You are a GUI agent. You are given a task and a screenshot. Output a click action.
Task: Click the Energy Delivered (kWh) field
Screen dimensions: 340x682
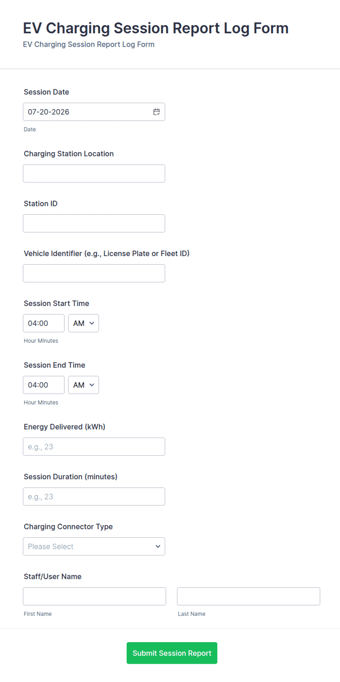pyautogui.click(x=94, y=447)
